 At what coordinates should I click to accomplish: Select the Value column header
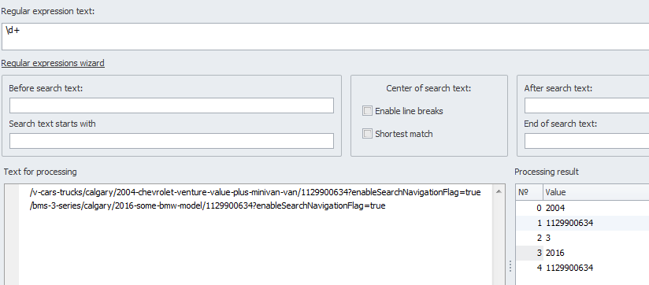click(x=596, y=192)
